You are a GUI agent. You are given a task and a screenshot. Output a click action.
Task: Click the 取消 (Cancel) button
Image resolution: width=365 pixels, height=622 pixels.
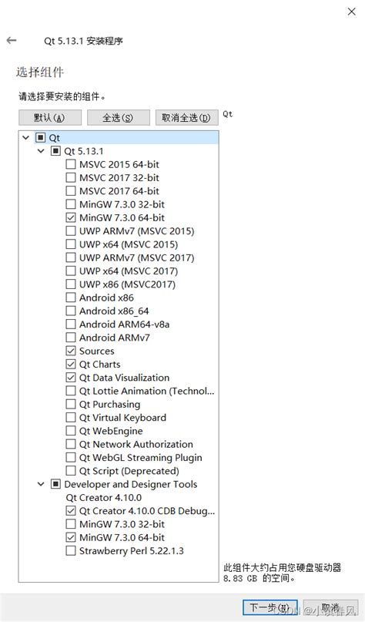point(330,607)
